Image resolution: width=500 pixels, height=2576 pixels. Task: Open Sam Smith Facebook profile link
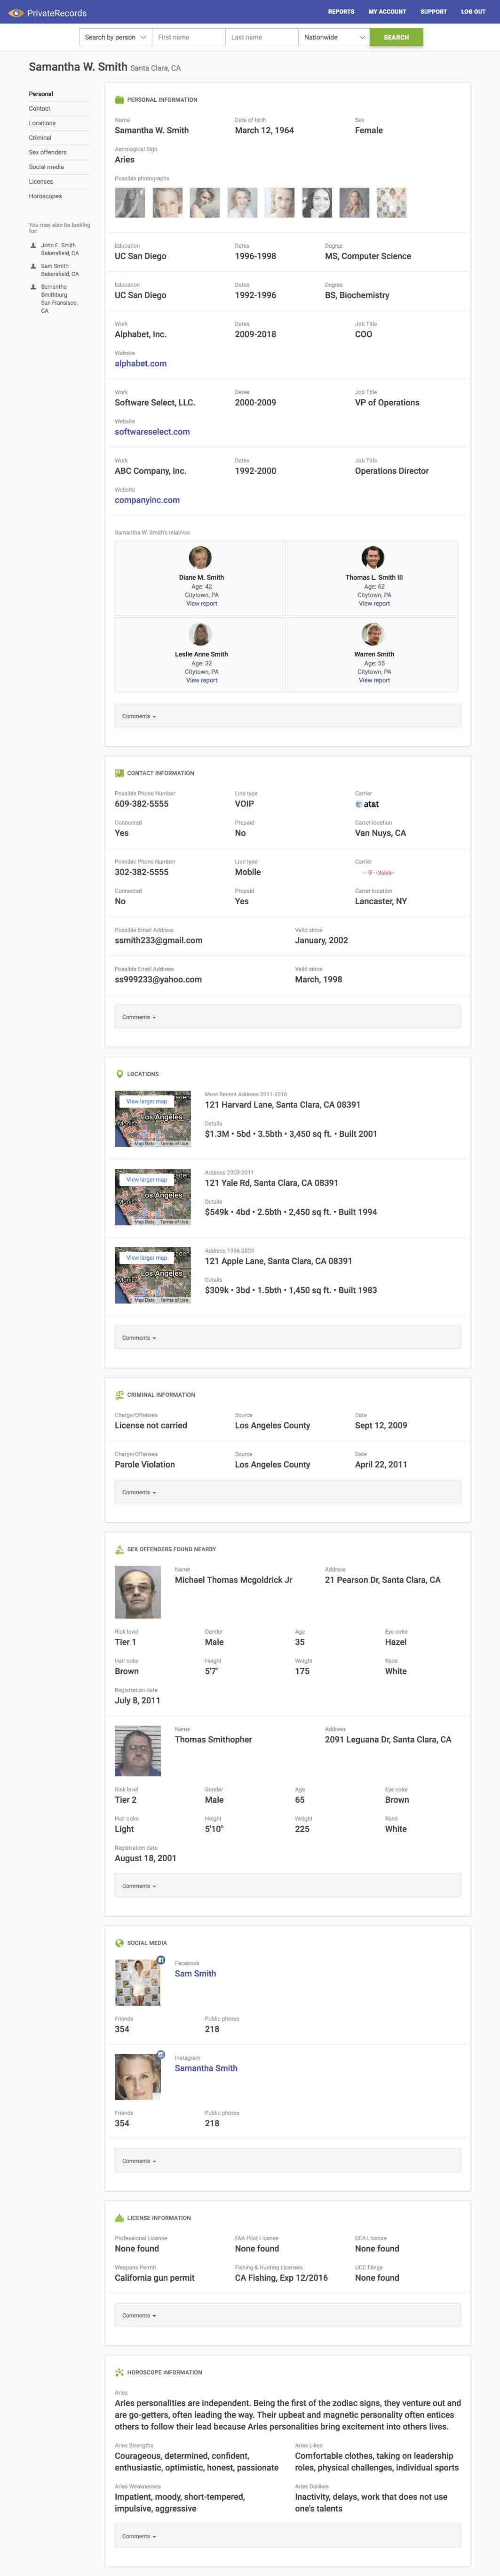(196, 1974)
